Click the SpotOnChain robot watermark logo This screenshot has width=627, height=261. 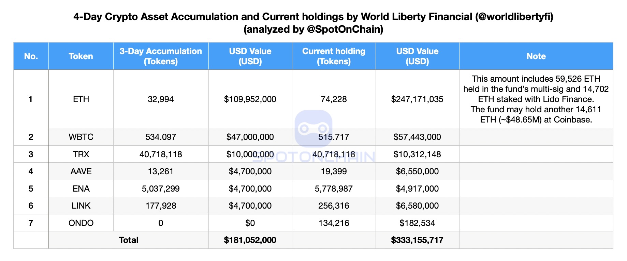[x=313, y=128]
